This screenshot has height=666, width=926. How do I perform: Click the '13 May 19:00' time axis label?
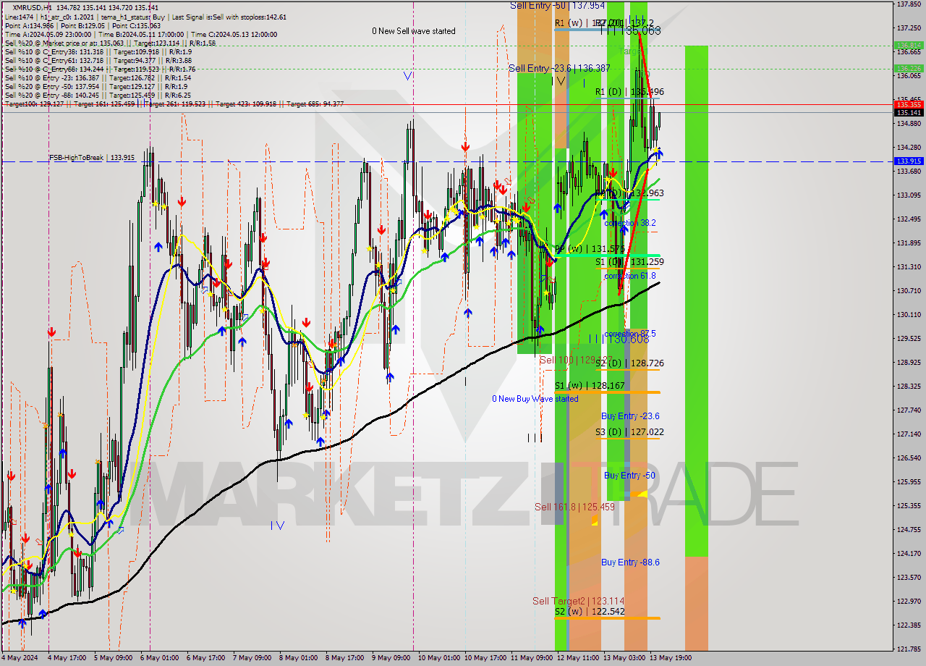point(671,658)
